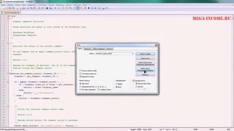234x131 pixels.
Task: Click the 'Подсчитать' button
Action: click(146, 58)
